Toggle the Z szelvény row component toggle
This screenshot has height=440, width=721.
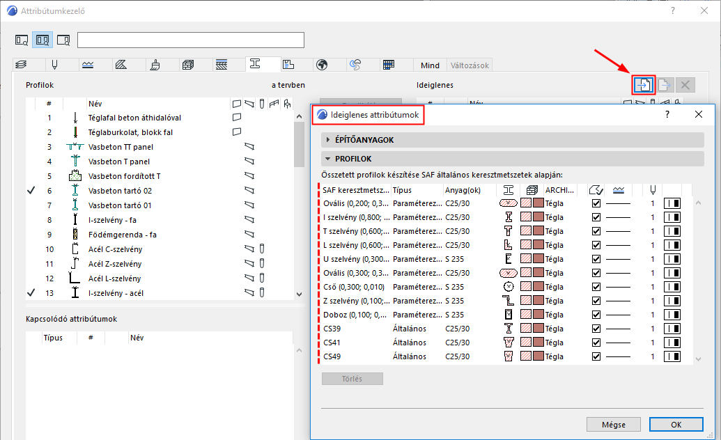672,301
